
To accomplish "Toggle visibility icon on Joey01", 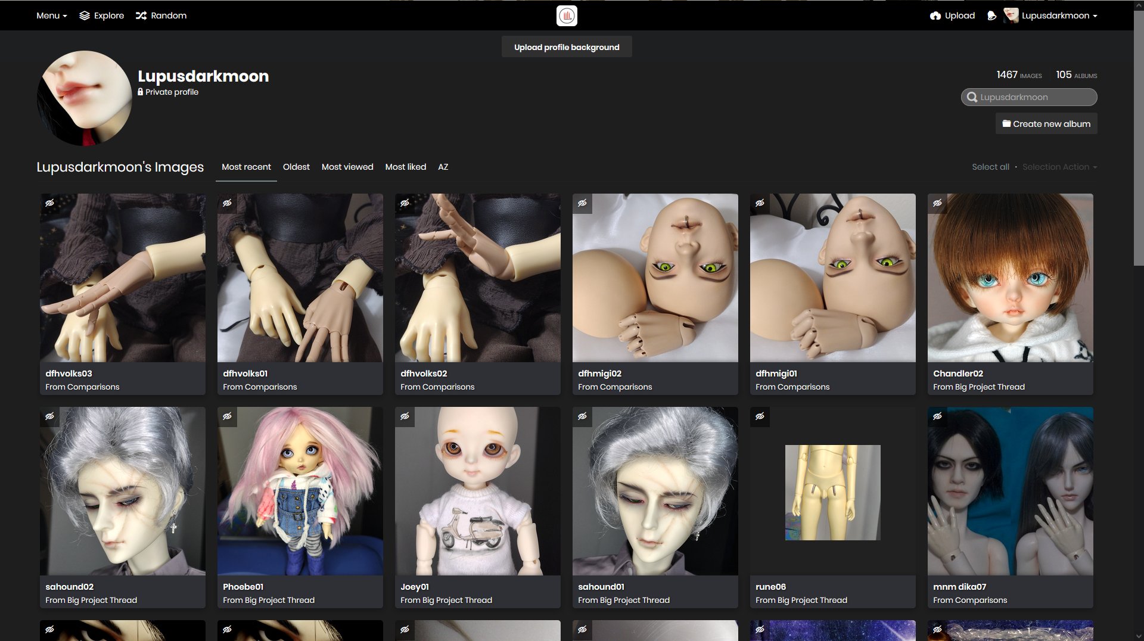I will point(405,416).
